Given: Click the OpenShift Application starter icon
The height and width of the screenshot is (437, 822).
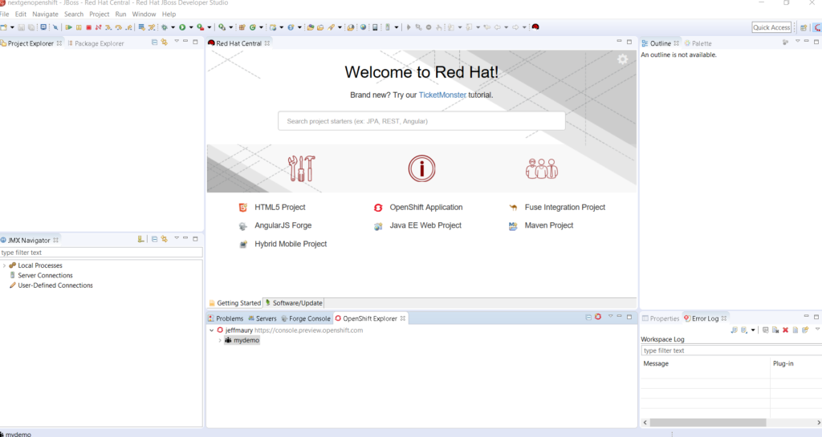Looking at the screenshot, I should pos(378,208).
